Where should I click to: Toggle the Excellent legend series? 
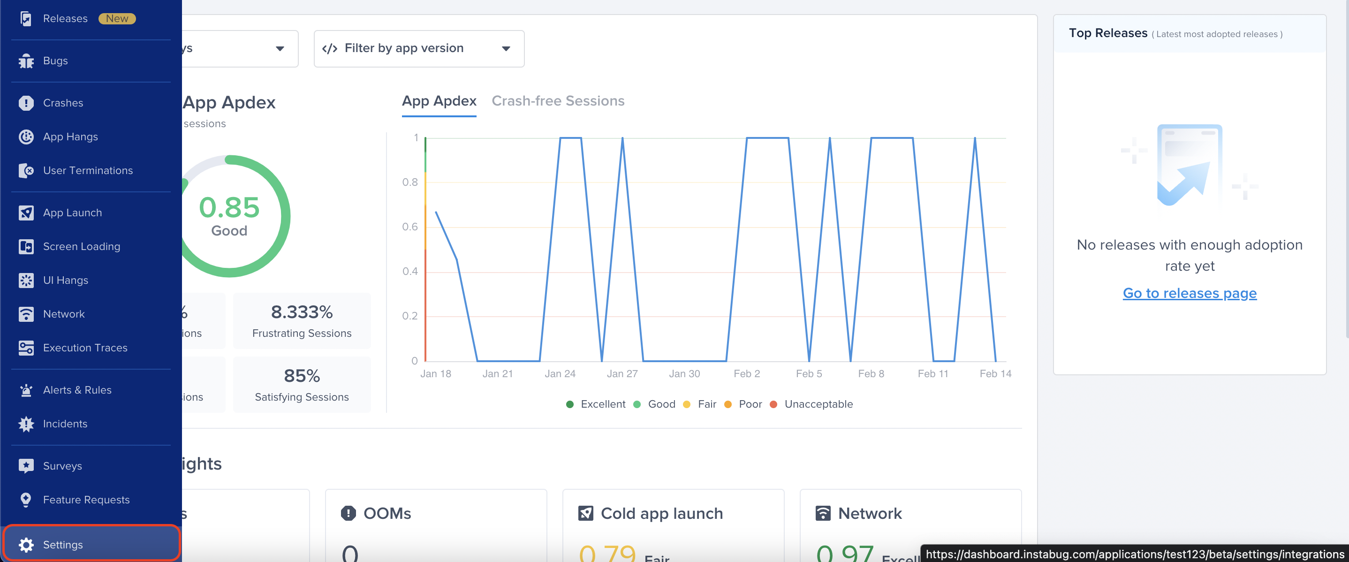[x=596, y=404]
